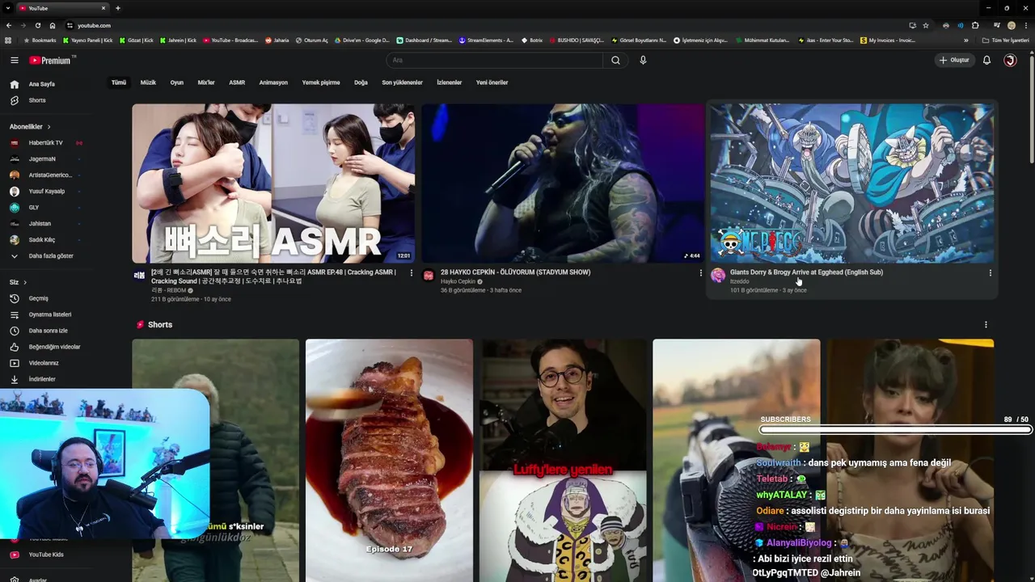Open options menu for the Cracking ASMR video
The image size is (1035, 582).
tap(411, 273)
